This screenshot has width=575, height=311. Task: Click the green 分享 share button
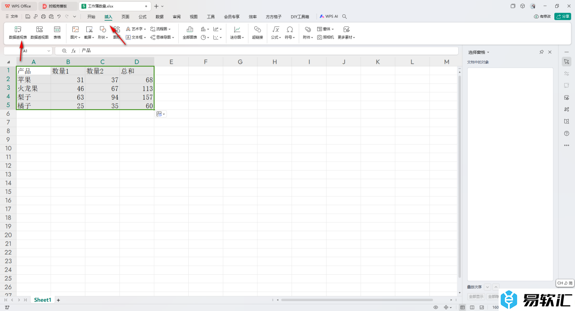tap(562, 17)
